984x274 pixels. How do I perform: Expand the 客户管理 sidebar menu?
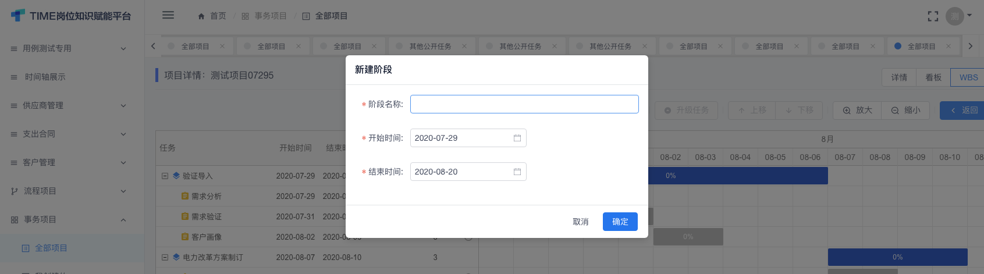pos(72,162)
